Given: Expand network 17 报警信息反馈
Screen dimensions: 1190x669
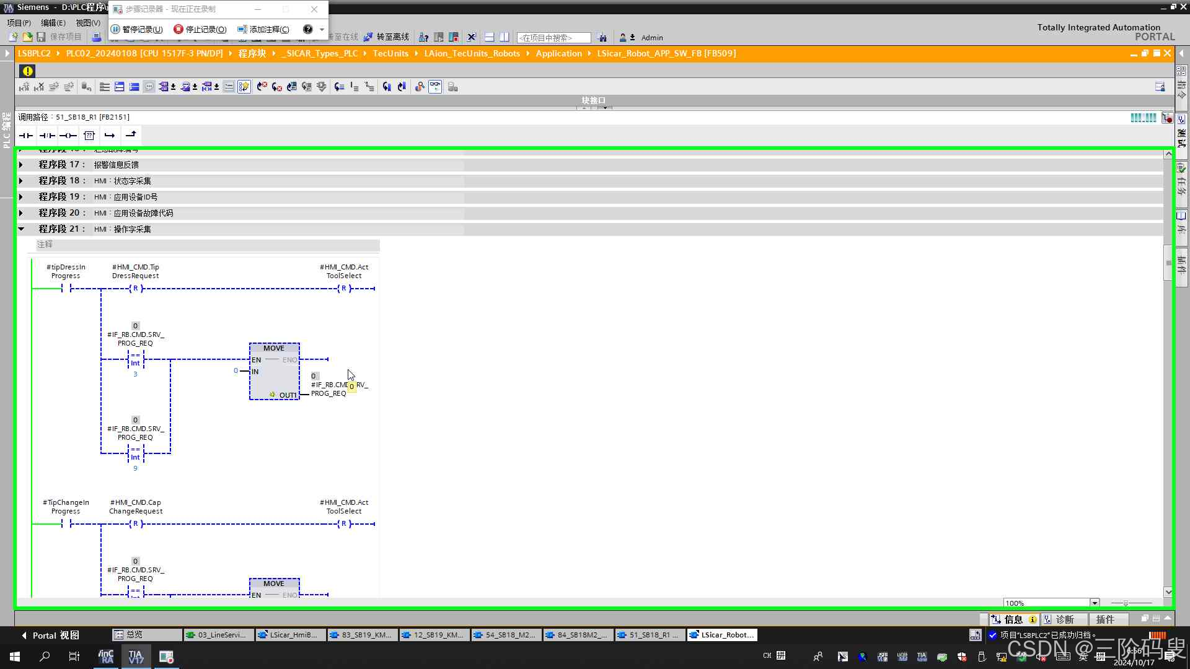Looking at the screenshot, I should (x=21, y=165).
